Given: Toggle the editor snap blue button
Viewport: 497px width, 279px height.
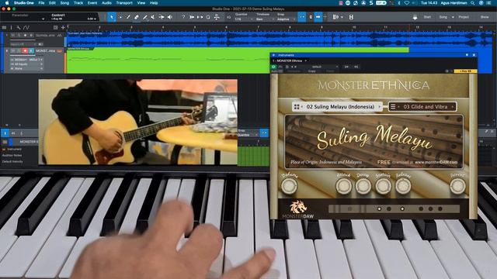Looking at the screenshot, I should pyautogui.click(x=264, y=133).
